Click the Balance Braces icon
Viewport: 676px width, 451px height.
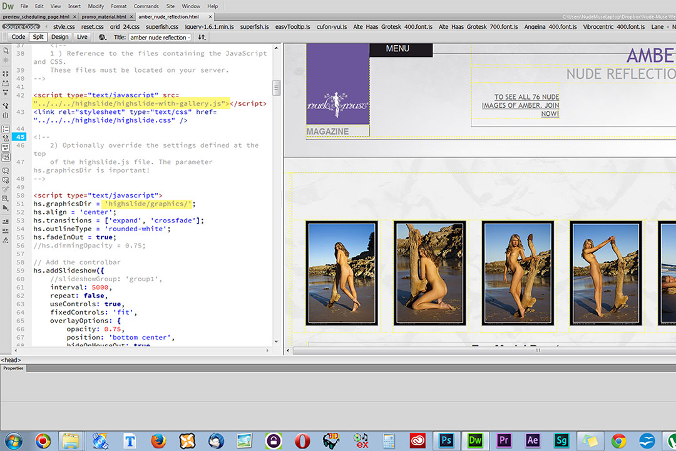point(6,115)
